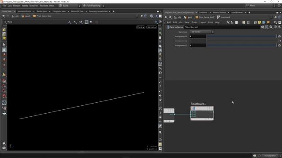Open the Build desktop dropdown
The height and width of the screenshot is (158, 282).
click(x=70, y=6)
